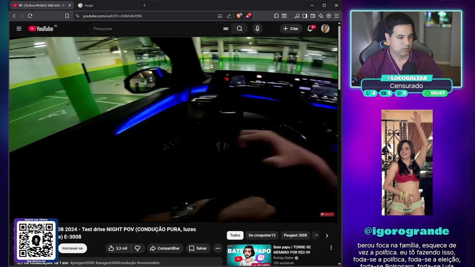Mute the tab via its speaker icon
Image resolution: width=475 pixels, height=267 pixels.
pyautogui.click(x=20, y=6)
